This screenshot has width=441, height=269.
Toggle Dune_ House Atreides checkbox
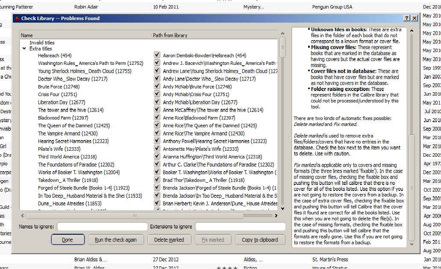(x=157, y=203)
